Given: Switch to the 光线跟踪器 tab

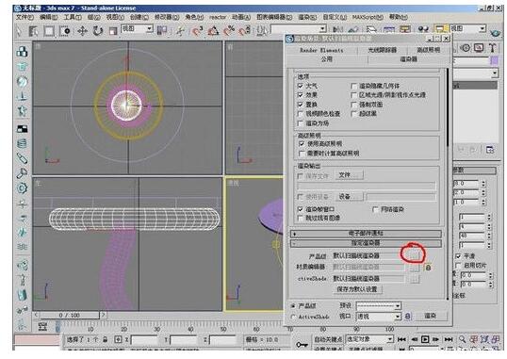Looking at the screenshot, I should [383, 50].
